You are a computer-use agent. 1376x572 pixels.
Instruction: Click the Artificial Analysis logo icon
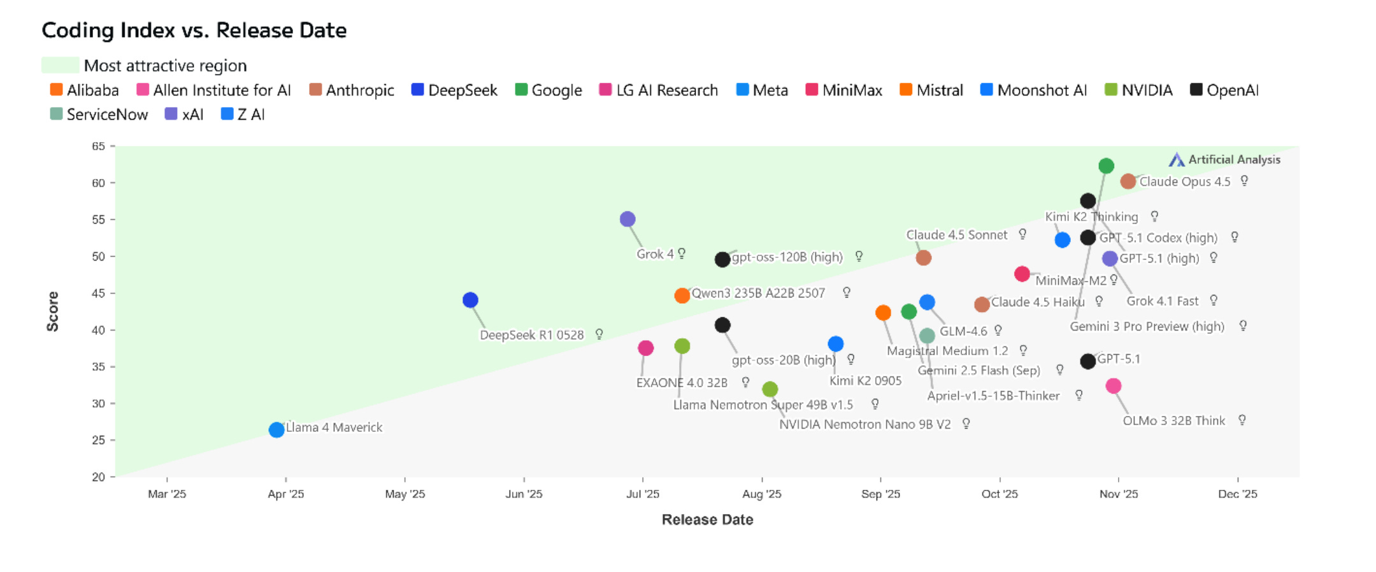[x=1177, y=159]
